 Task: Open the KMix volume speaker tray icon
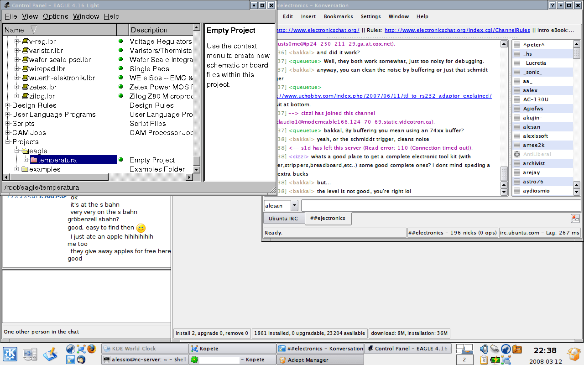(484, 349)
